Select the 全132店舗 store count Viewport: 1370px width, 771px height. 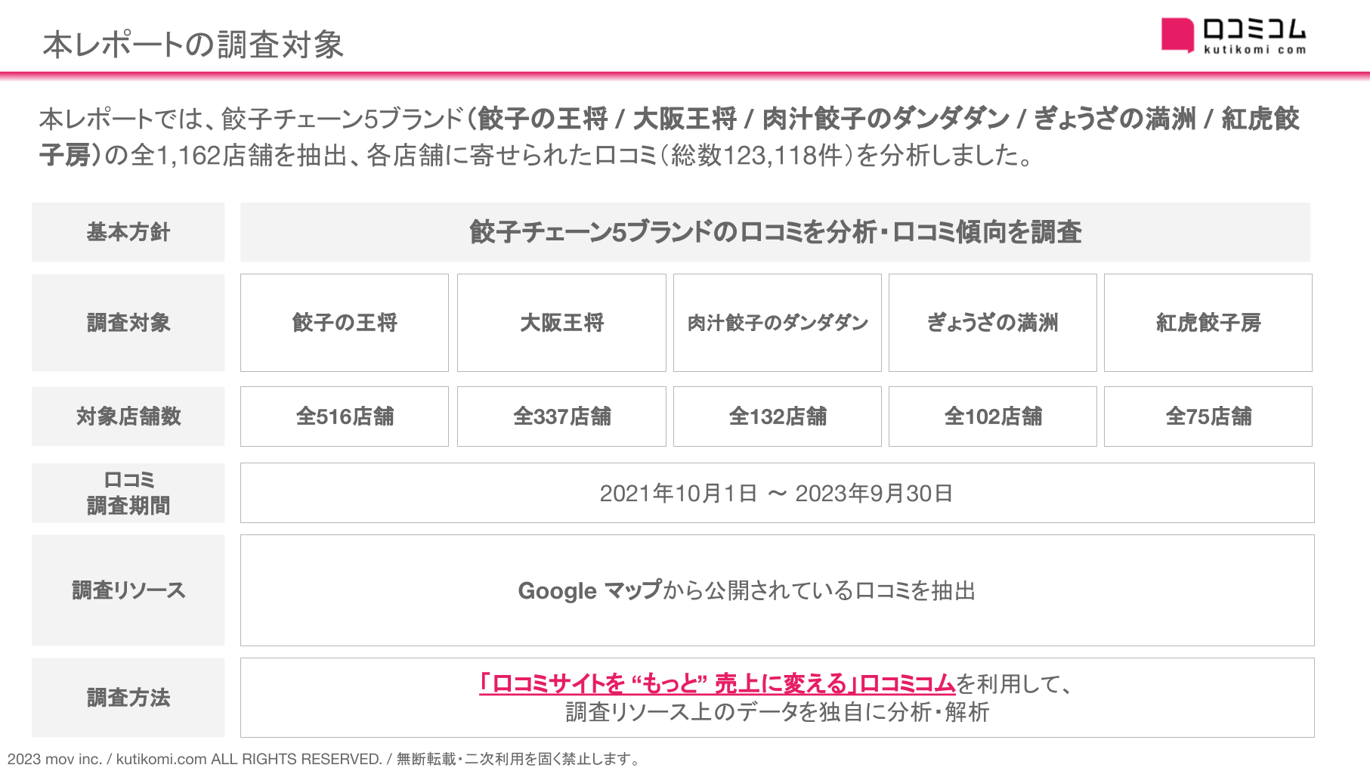click(778, 416)
